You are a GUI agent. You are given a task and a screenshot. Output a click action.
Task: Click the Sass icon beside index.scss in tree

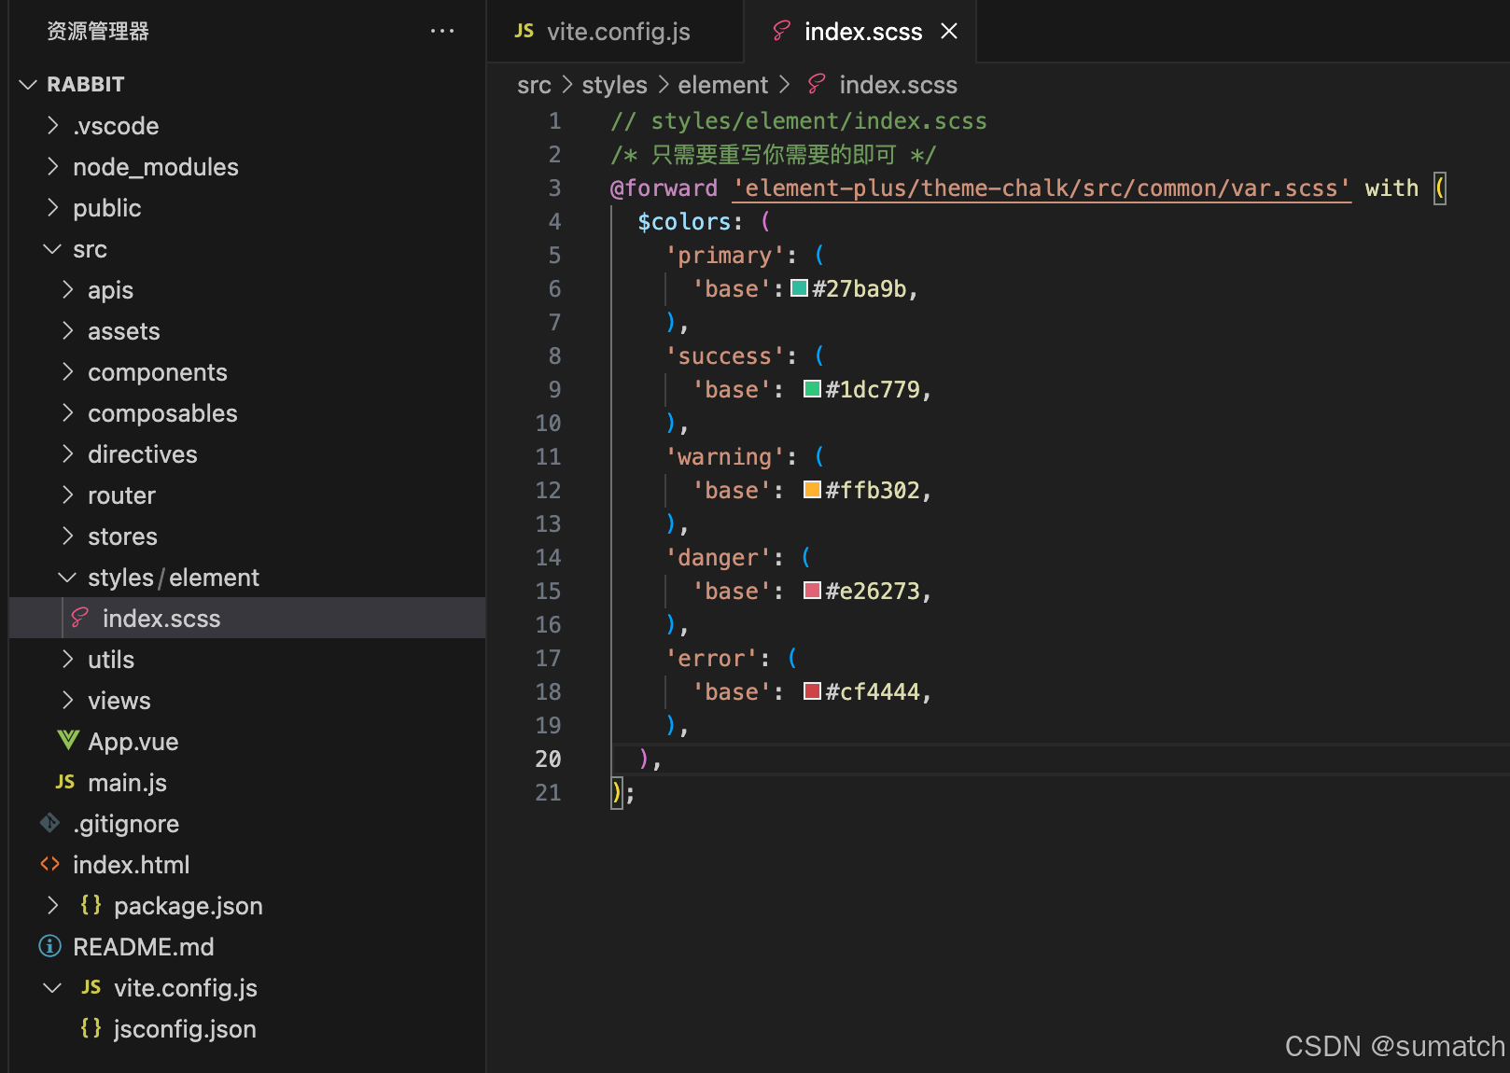coord(79,618)
